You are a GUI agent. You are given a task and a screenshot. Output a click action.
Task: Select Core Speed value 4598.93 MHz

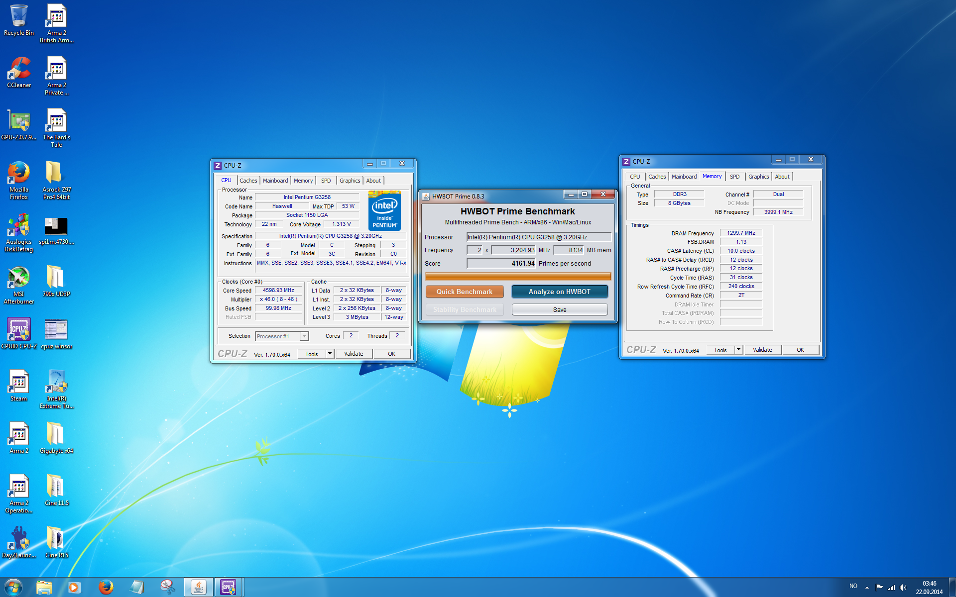(x=279, y=290)
